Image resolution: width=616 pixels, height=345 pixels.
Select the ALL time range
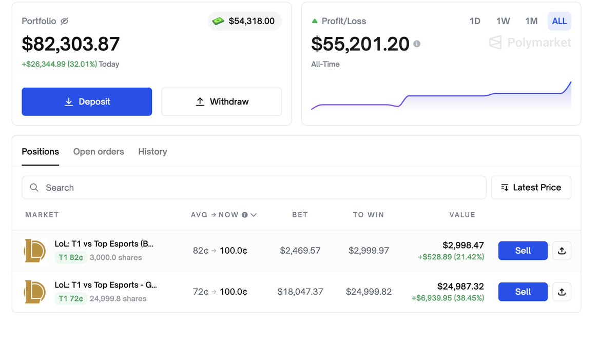(560, 21)
